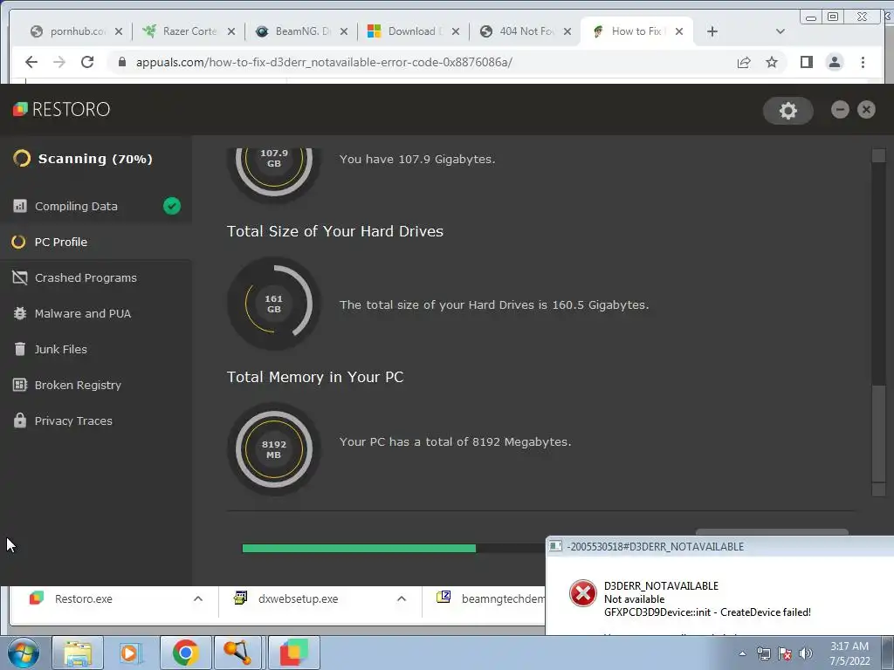The width and height of the screenshot is (894, 670).
Task: Open Windows Start menu
Action: coord(24,653)
